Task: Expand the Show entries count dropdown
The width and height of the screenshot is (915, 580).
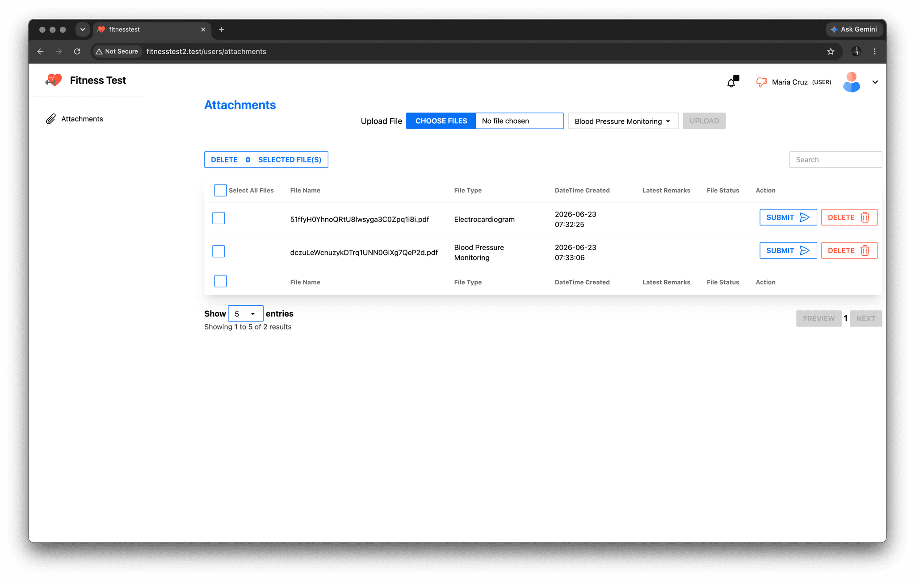Action: click(x=245, y=313)
